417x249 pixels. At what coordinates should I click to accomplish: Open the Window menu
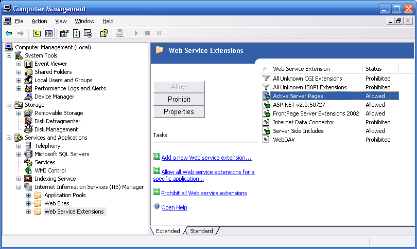click(x=84, y=21)
